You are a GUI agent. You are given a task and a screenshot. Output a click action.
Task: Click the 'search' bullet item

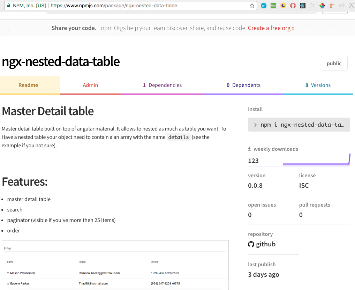click(15, 210)
